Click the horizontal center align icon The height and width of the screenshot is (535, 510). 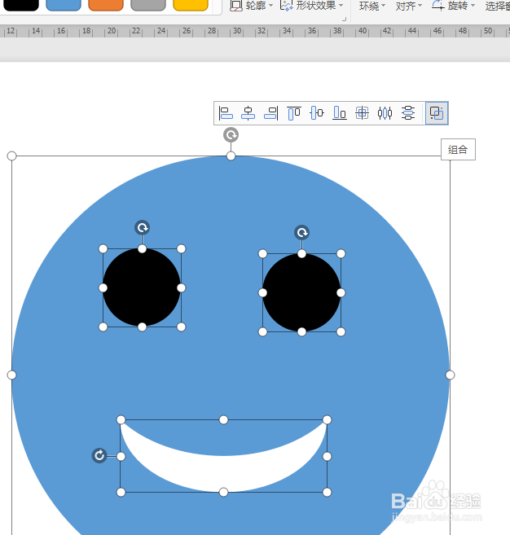(248, 113)
